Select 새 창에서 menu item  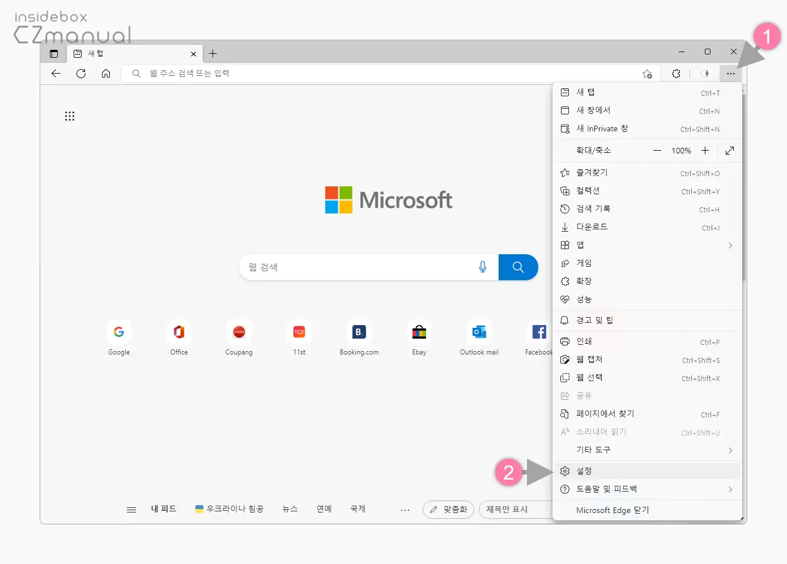(647, 110)
